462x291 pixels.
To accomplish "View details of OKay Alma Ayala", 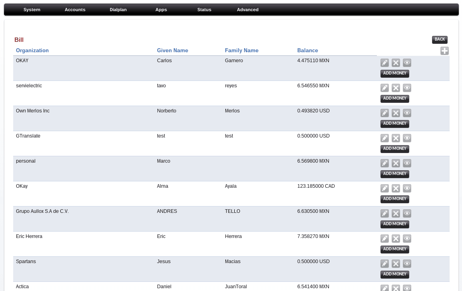I will [407, 189].
